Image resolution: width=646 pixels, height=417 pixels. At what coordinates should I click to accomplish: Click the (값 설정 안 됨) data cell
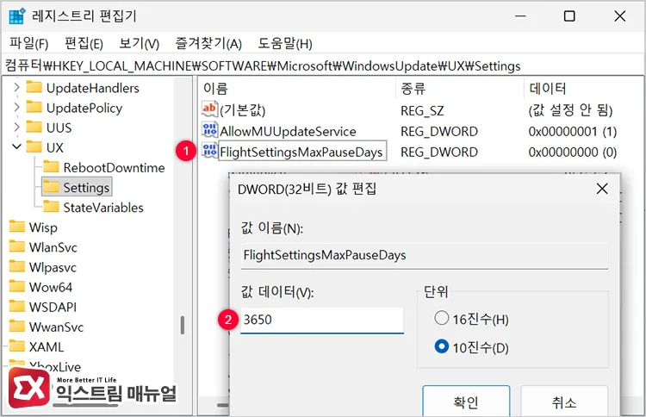pos(570,110)
